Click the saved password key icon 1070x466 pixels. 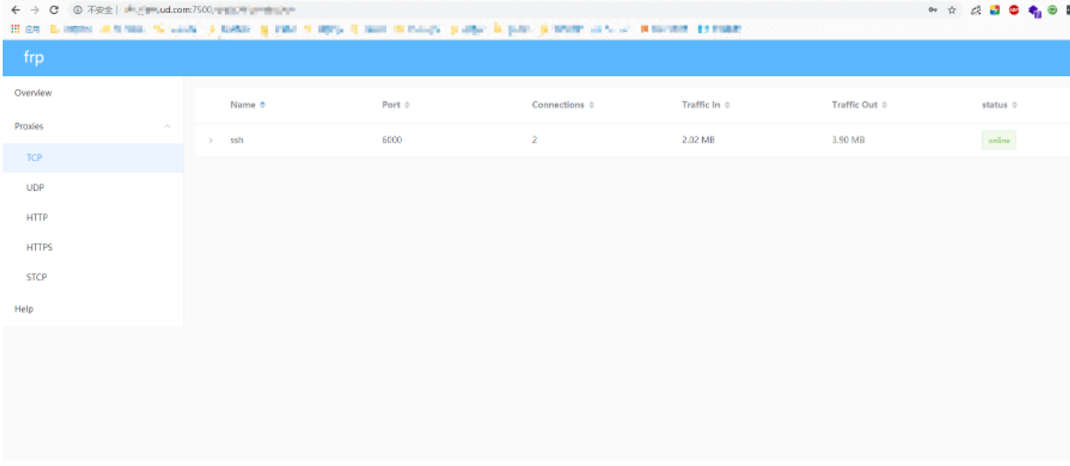(935, 10)
